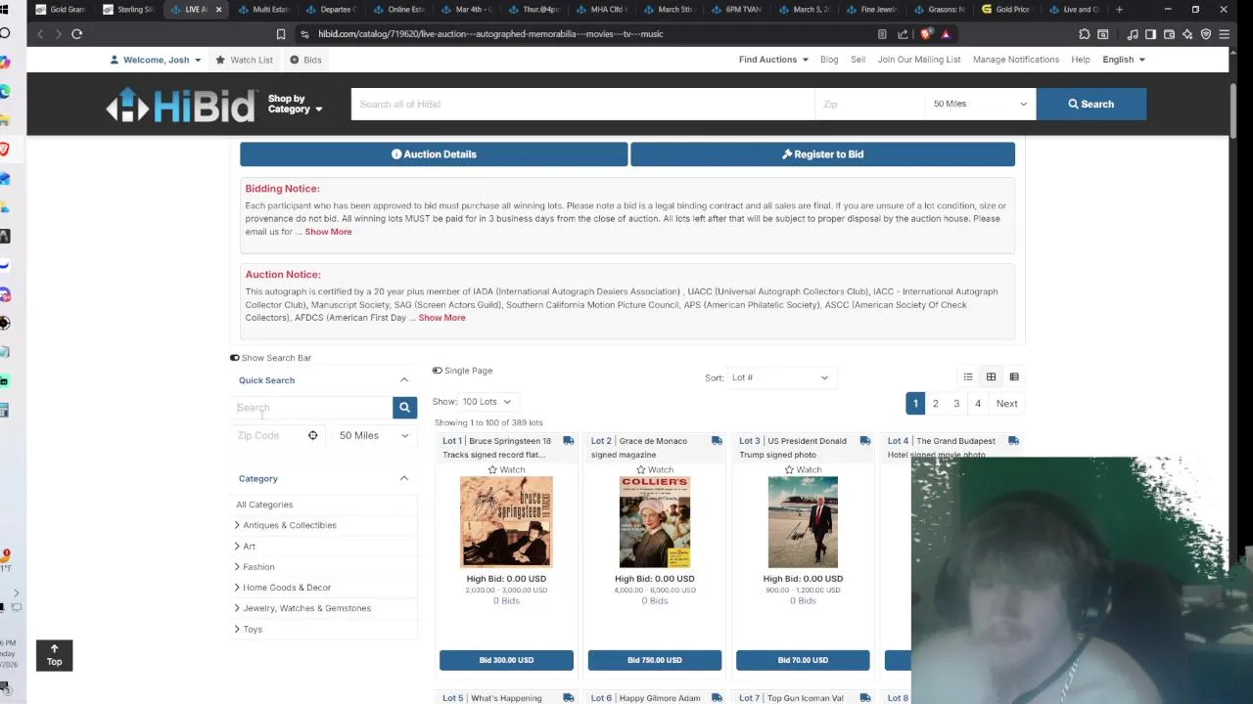The image size is (1253, 704).
Task: Go to results page 2
Action: 935,403
